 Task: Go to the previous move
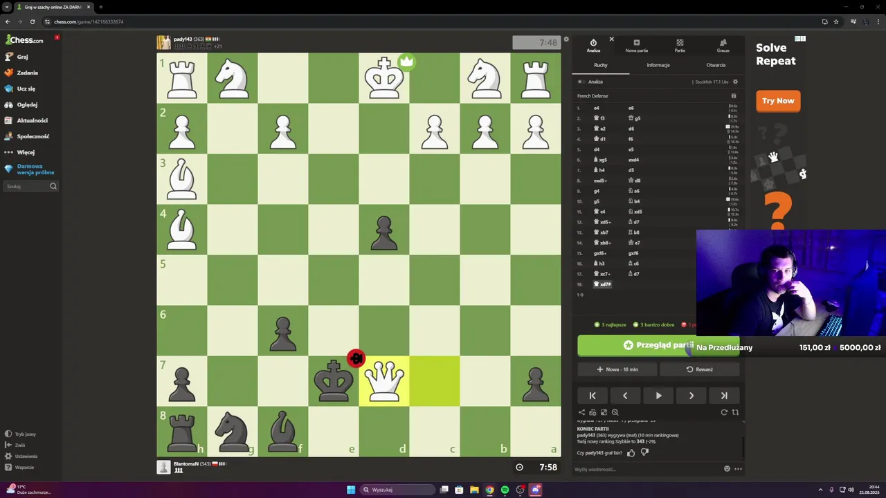(x=625, y=396)
